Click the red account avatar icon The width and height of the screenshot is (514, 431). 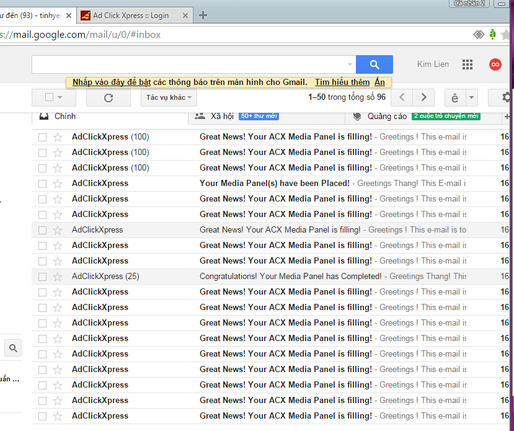[495, 64]
